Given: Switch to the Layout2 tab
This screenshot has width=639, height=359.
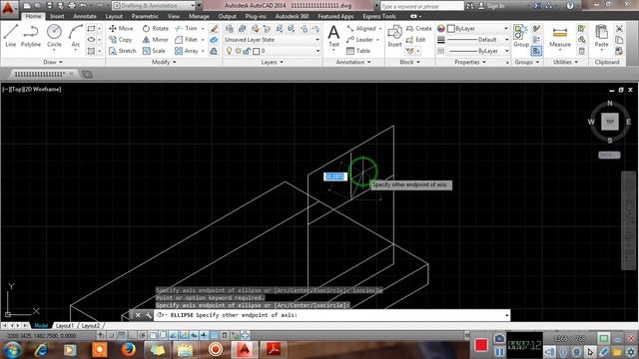Looking at the screenshot, I should (x=91, y=326).
